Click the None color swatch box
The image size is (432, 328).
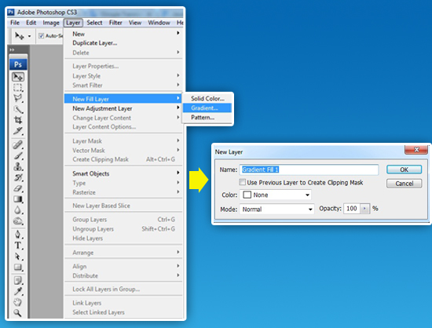pyautogui.click(x=247, y=195)
